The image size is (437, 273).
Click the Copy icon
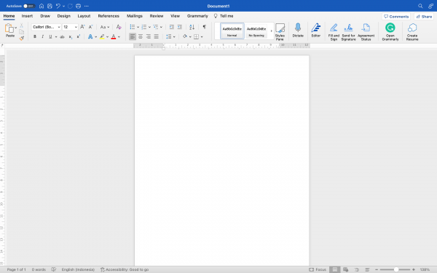(x=21, y=32)
